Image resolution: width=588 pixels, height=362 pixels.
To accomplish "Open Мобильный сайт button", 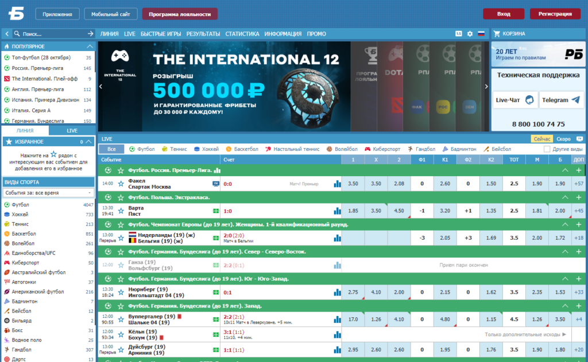I will [x=111, y=14].
